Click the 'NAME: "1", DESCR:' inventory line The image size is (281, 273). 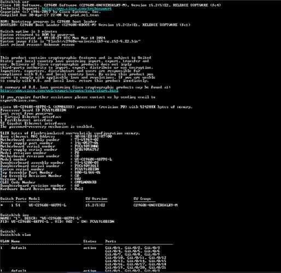pyautogui.click(x=40, y=218)
